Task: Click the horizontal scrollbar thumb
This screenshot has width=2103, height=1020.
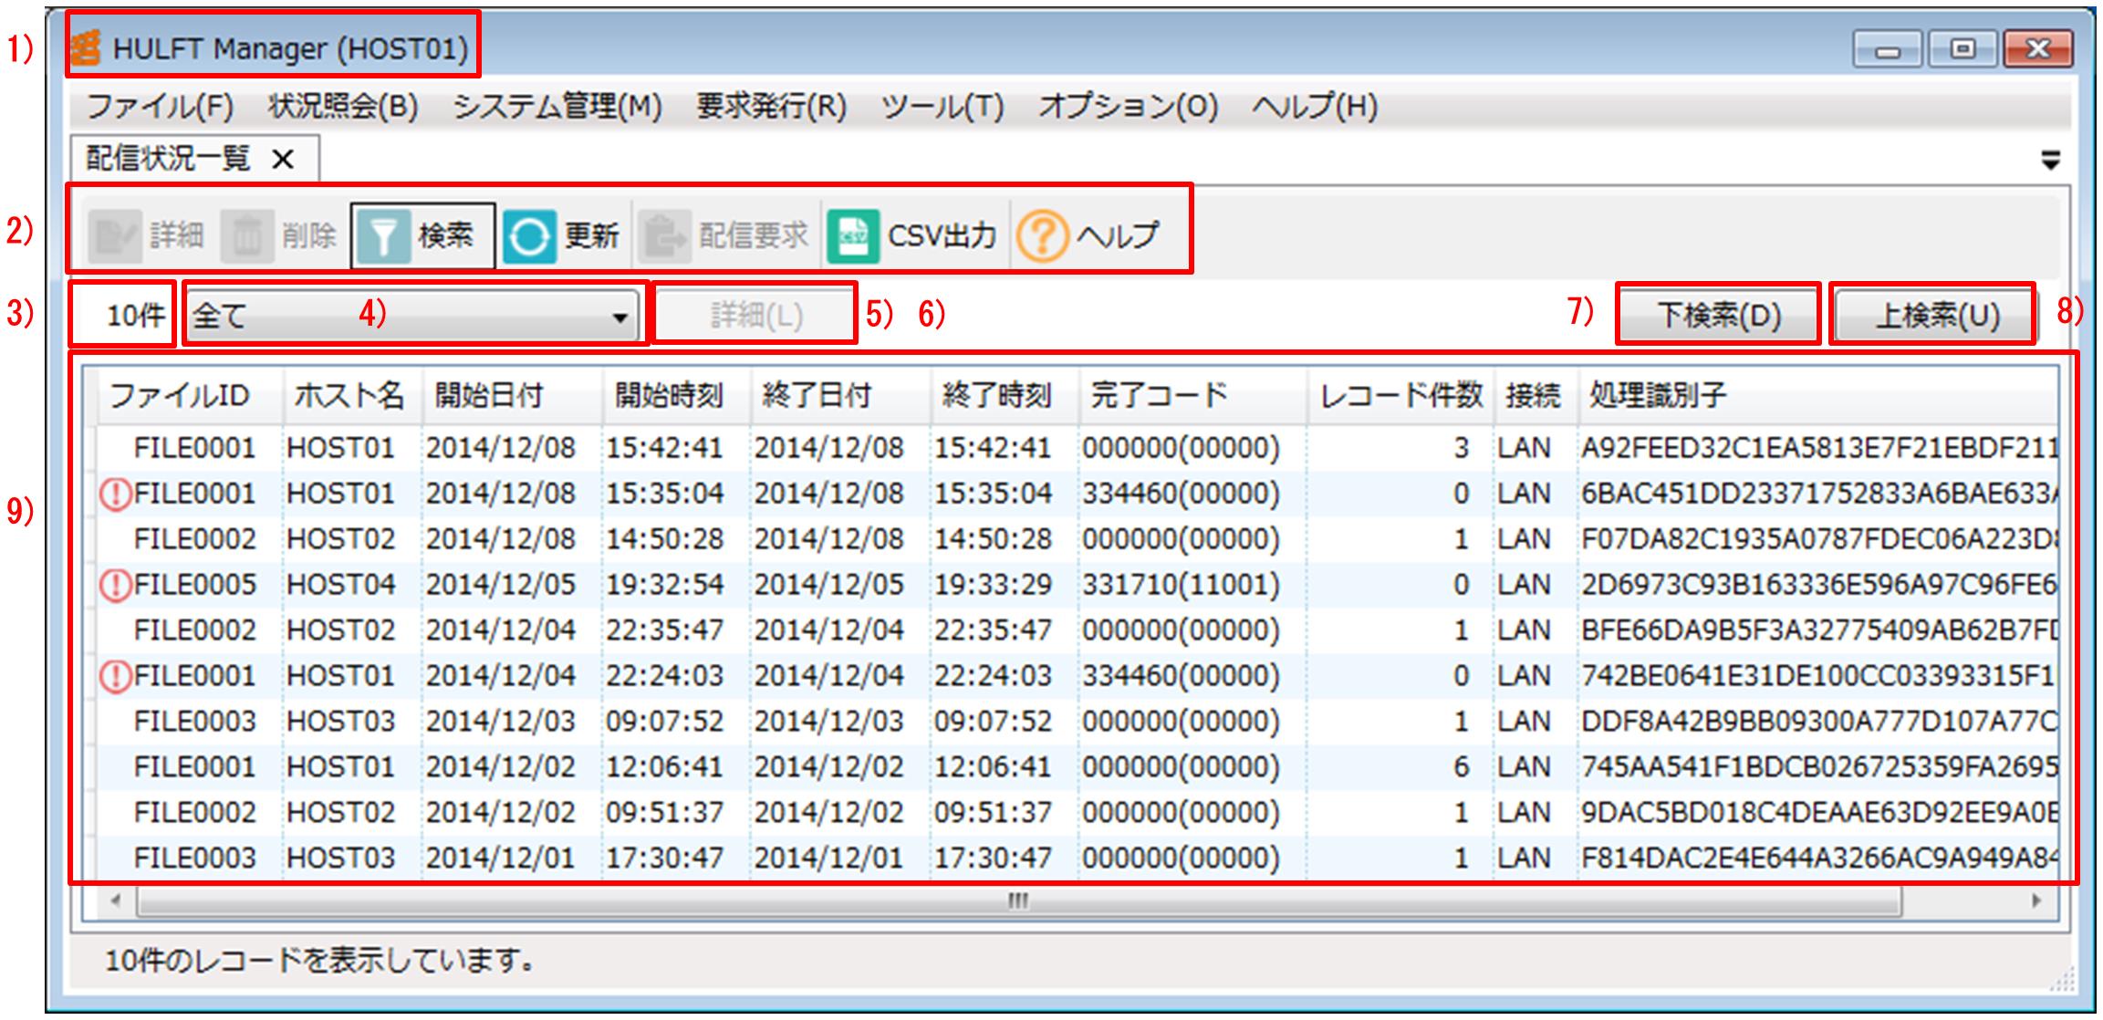Action: tap(1017, 901)
